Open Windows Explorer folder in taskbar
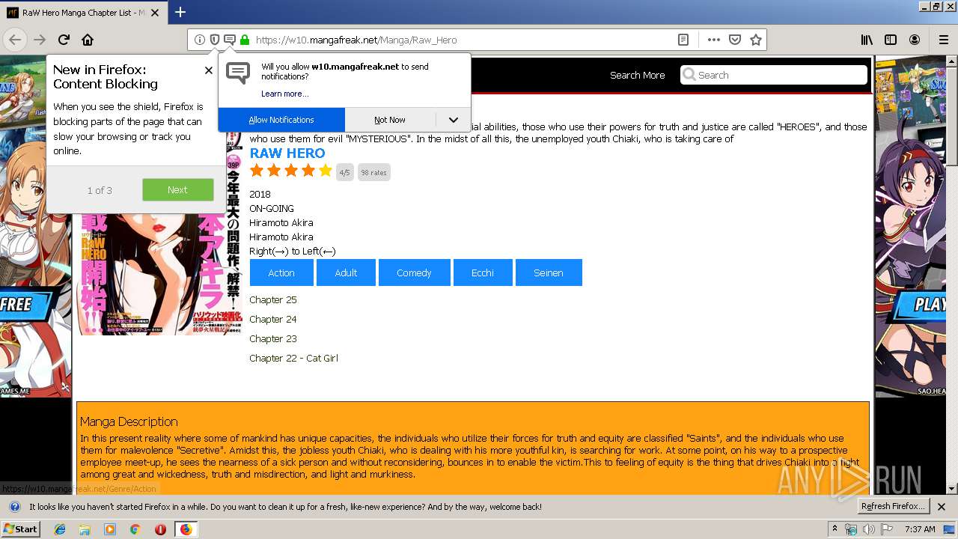Viewport: 958px width, 539px height. [85, 529]
